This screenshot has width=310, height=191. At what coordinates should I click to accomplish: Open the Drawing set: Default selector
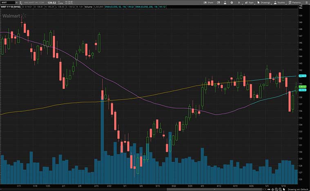(x=297, y=189)
